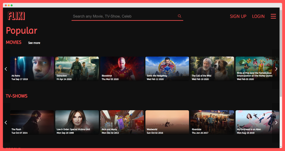
Task: Select The Flash TV show card
Action: [32, 122]
